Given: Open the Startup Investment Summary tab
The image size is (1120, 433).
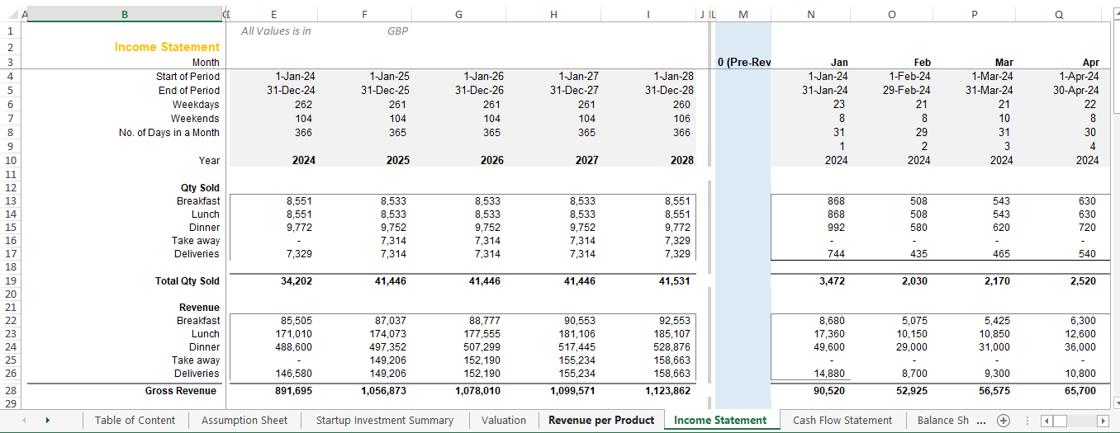Looking at the screenshot, I should coord(385,420).
